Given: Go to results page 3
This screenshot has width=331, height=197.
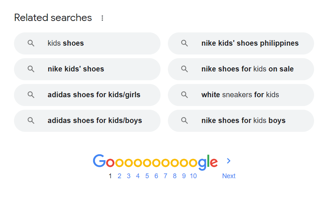Looking at the screenshot, I should (x=128, y=176).
